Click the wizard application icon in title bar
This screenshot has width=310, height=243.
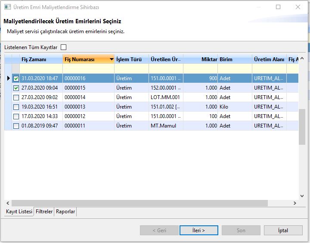click(8, 7)
